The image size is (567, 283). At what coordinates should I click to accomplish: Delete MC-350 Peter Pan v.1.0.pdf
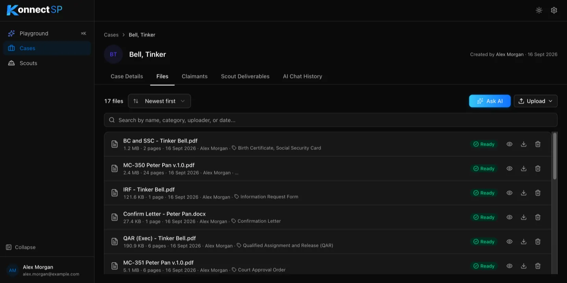(538, 169)
